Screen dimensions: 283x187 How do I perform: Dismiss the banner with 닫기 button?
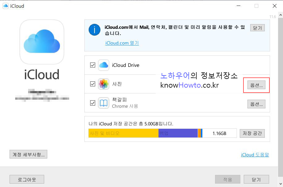(x=257, y=28)
